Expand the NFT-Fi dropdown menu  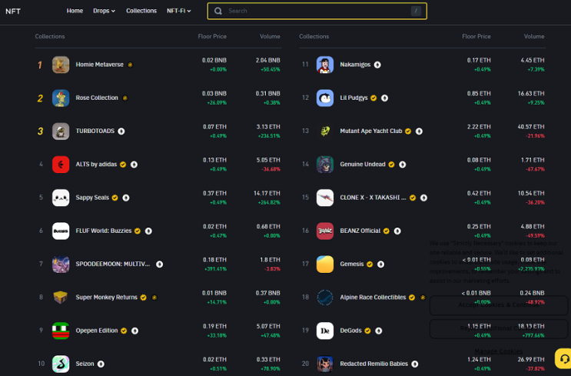coord(179,11)
